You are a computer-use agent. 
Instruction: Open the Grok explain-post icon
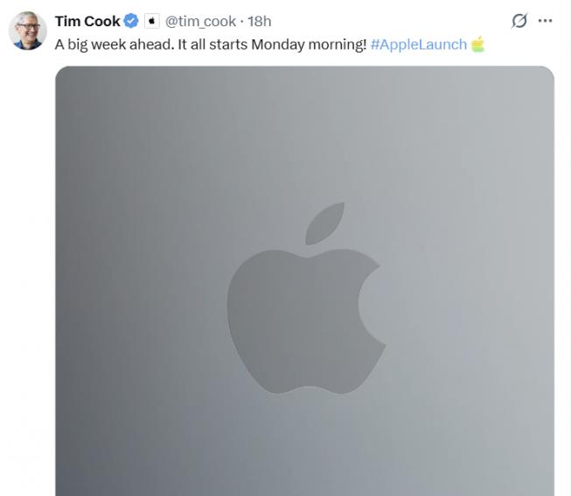tap(519, 21)
